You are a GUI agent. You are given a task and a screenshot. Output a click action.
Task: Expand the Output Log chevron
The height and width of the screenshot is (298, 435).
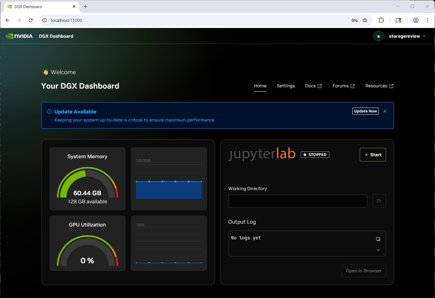(378, 250)
